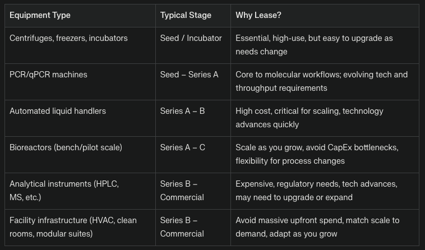The height and width of the screenshot is (250, 425).
Task: Click the Typical Stage column header
Action: (193, 16)
